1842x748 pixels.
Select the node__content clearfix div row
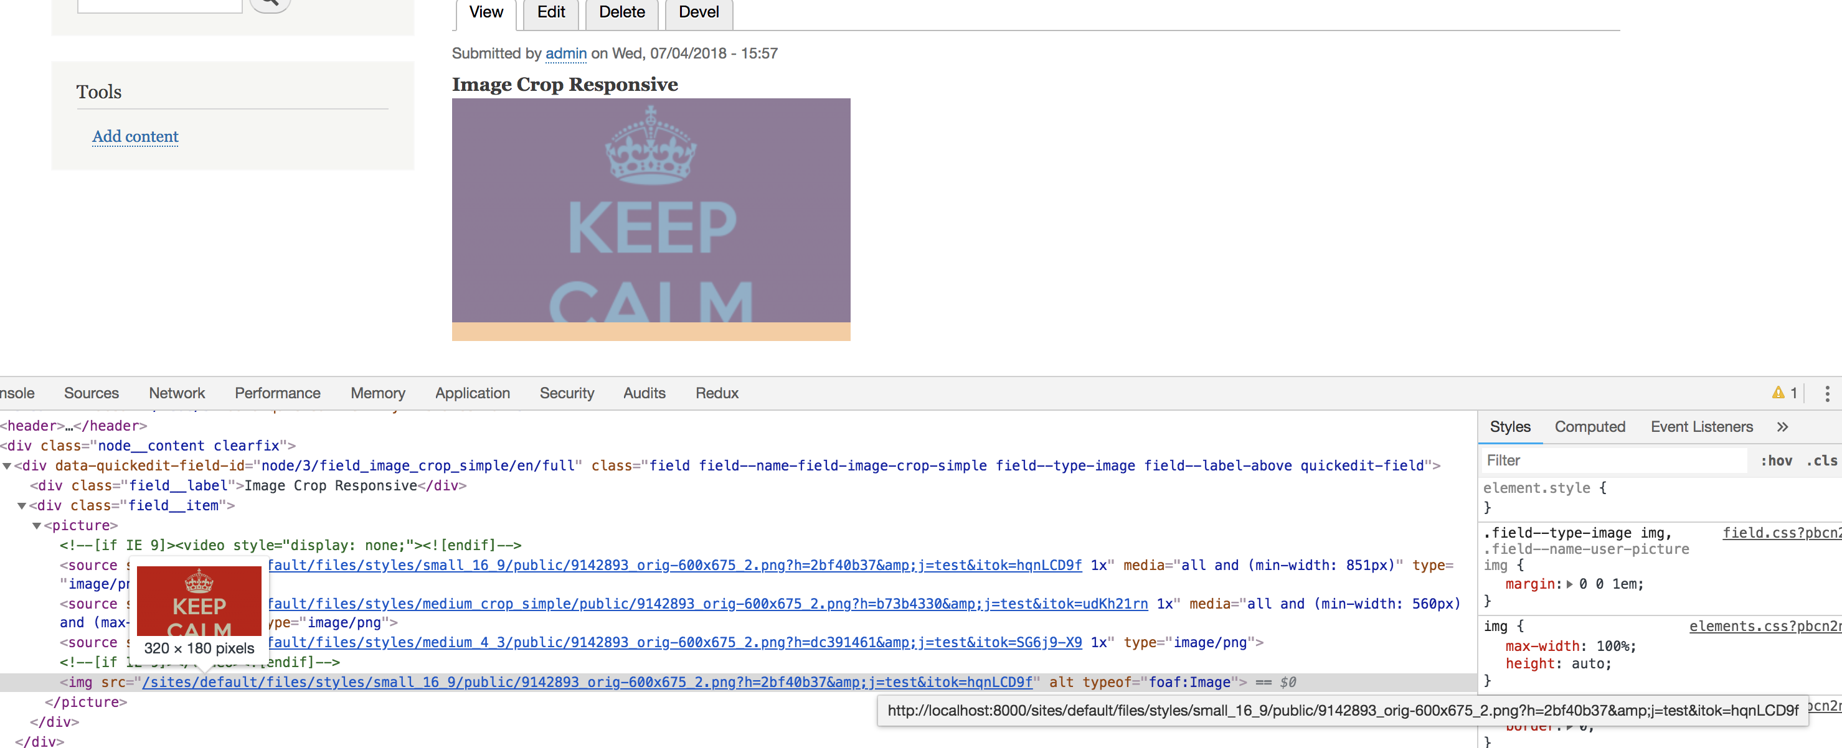[148, 446]
